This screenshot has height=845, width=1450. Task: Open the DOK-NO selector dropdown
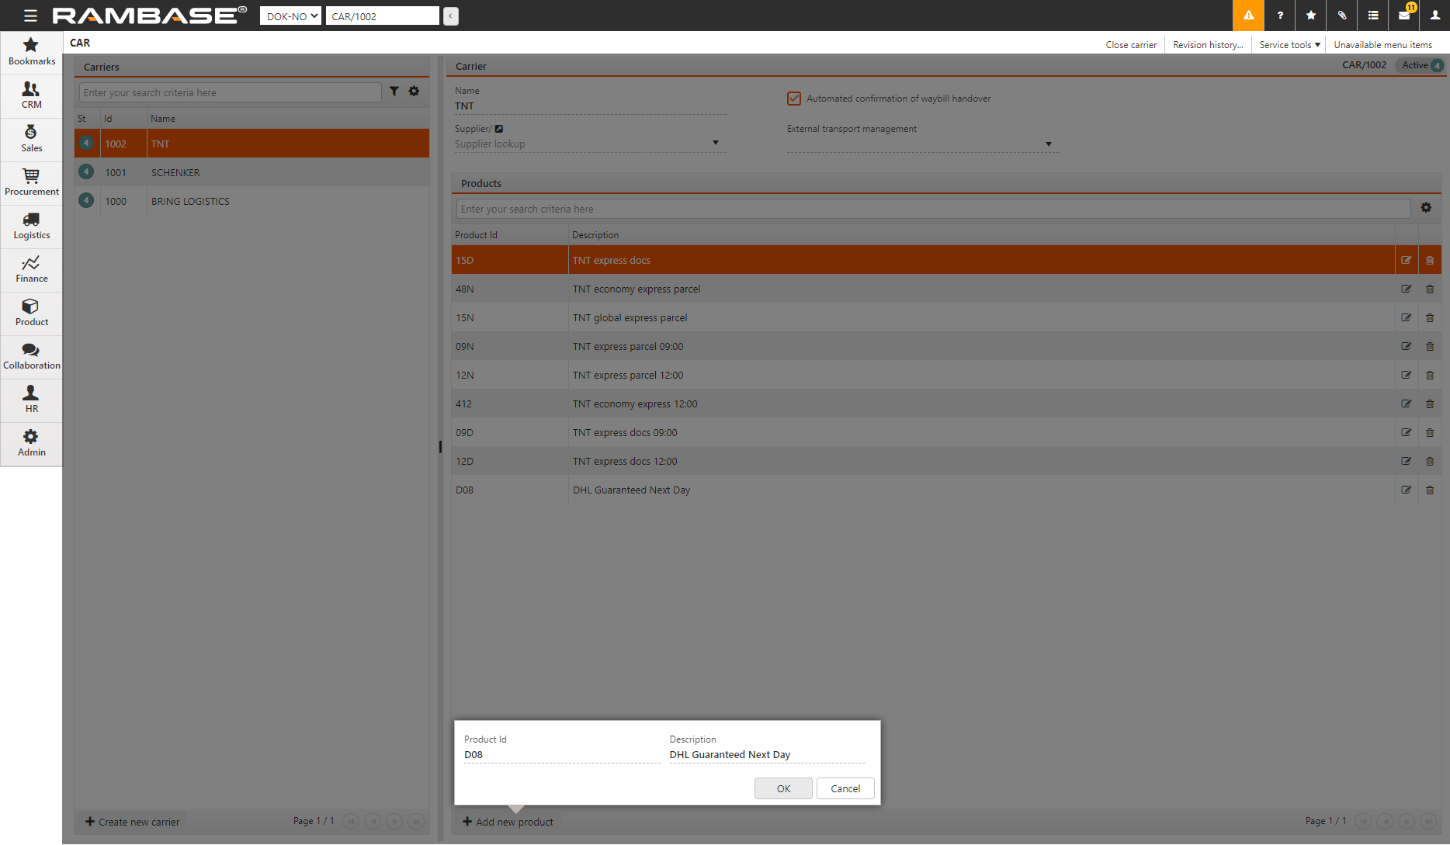point(290,16)
